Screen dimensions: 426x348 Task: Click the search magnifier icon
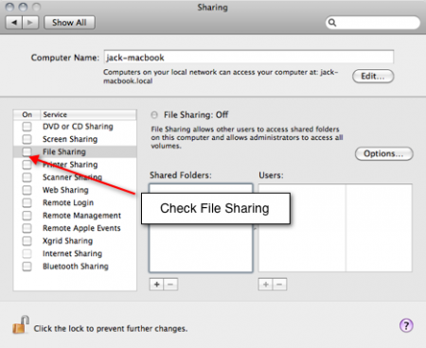[x=332, y=23]
